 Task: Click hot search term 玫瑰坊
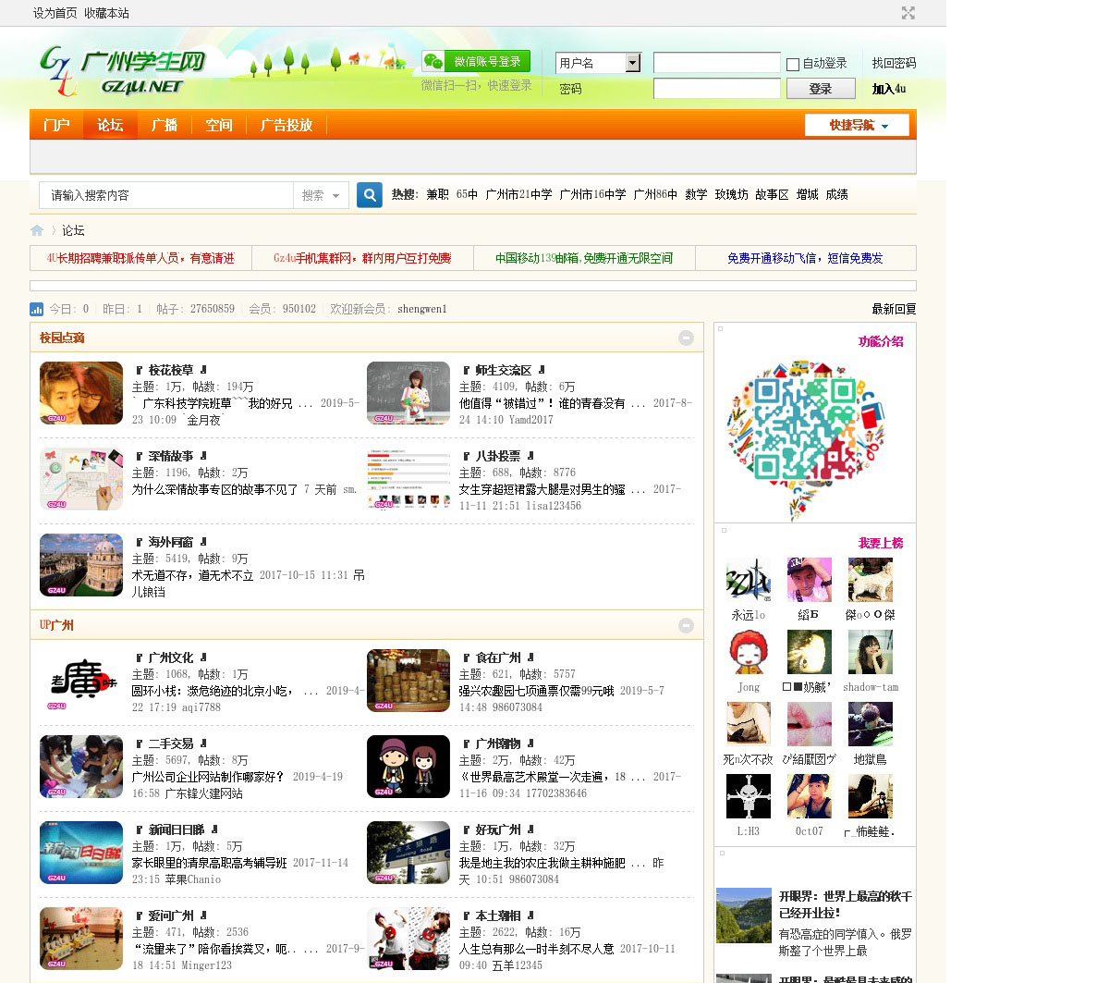coord(731,195)
